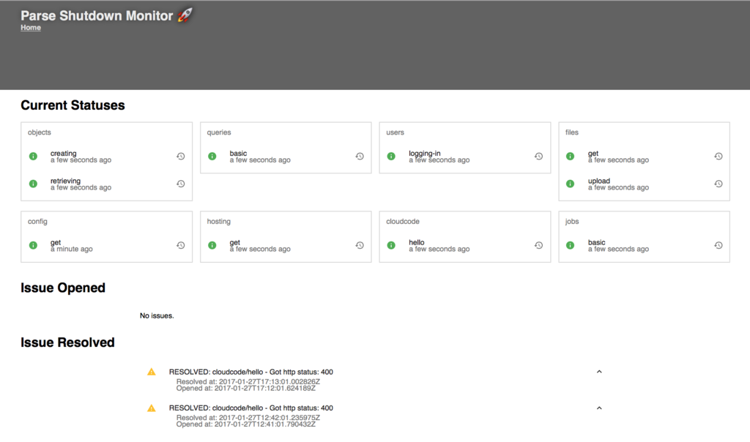Viewport: 750px width, 442px height.
Task: View history for jobs basic check
Action: tap(718, 245)
